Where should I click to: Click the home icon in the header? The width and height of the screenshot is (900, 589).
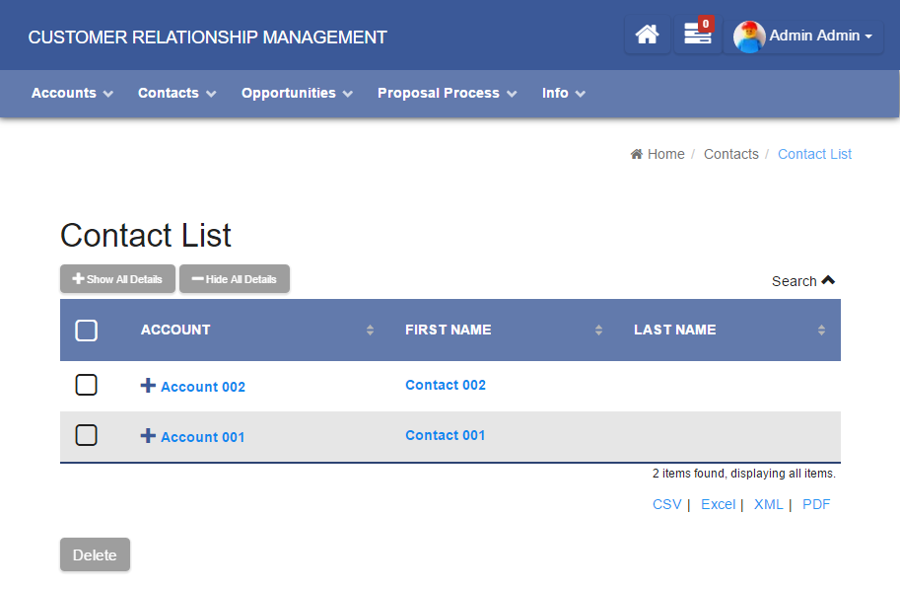pyautogui.click(x=647, y=36)
